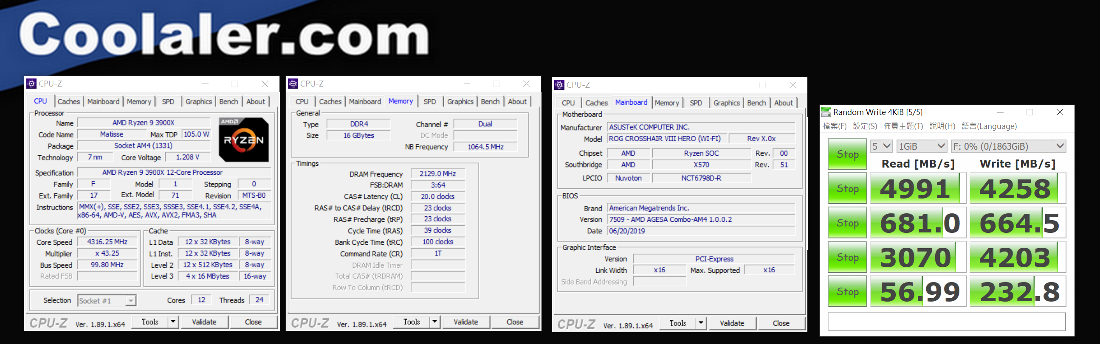Click Validate in Memory CPU-Z window

click(x=466, y=322)
